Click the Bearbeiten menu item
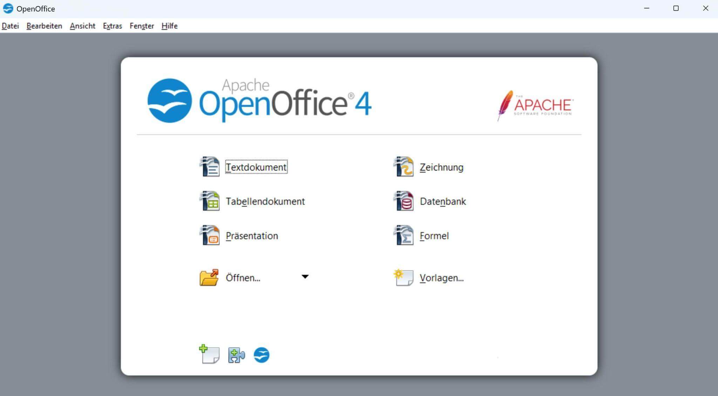 tap(44, 26)
